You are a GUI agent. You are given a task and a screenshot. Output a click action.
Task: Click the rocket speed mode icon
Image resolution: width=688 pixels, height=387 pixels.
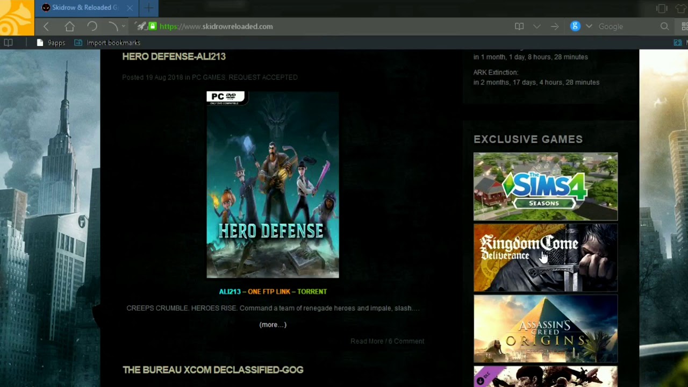pos(141,26)
